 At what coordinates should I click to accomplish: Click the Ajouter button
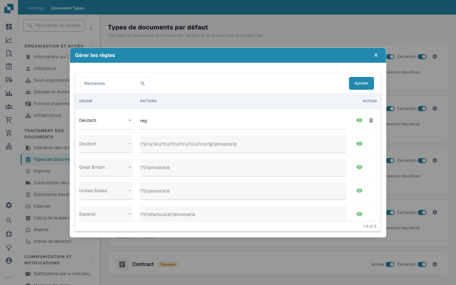(361, 83)
